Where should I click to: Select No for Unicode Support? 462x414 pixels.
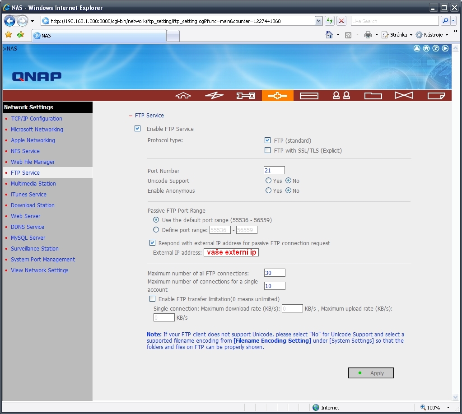[288, 180]
